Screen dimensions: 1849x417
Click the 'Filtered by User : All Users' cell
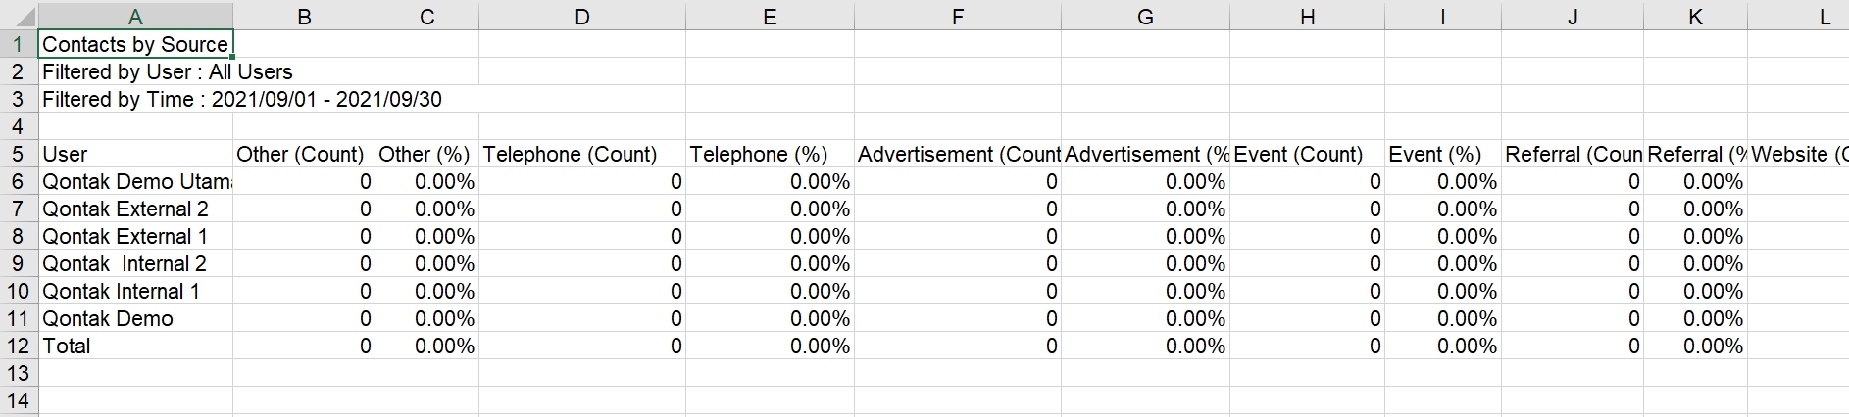[135, 72]
